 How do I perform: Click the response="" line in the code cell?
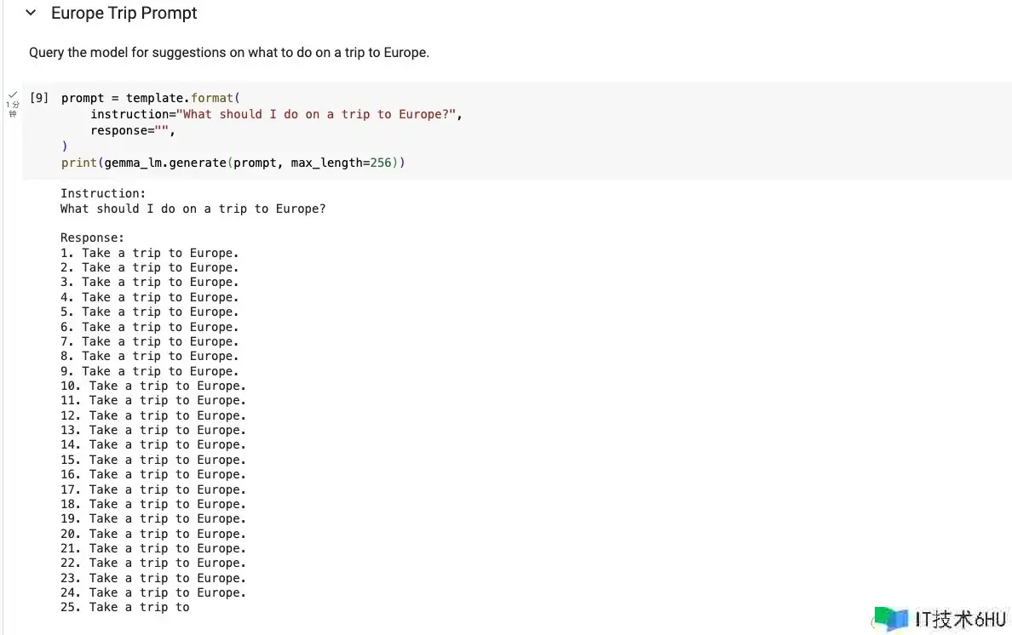(x=138, y=130)
